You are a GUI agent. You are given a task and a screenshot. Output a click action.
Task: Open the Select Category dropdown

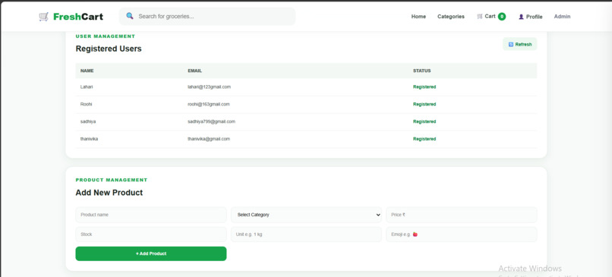tap(307, 215)
